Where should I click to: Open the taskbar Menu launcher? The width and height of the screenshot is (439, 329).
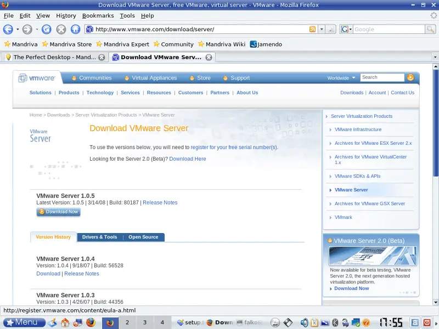pos(24,322)
